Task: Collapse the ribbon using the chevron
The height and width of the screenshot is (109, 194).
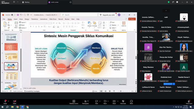Action: coord(135,30)
